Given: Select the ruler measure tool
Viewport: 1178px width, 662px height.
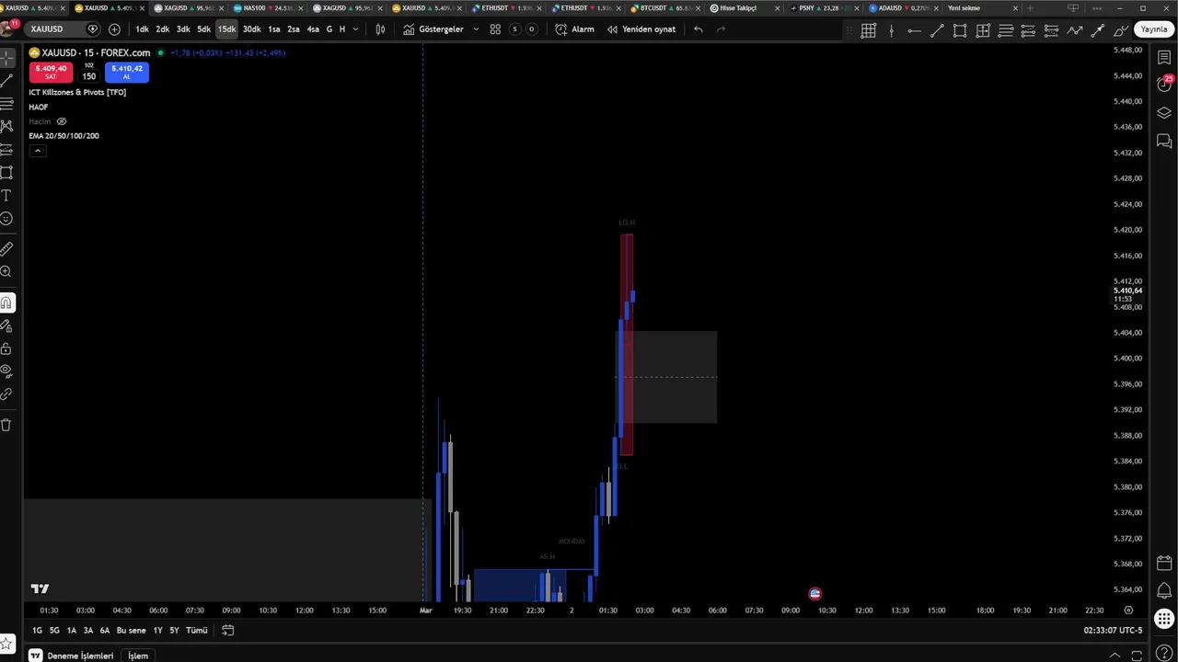Looking at the screenshot, I should pyautogui.click(x=6, y=248).
